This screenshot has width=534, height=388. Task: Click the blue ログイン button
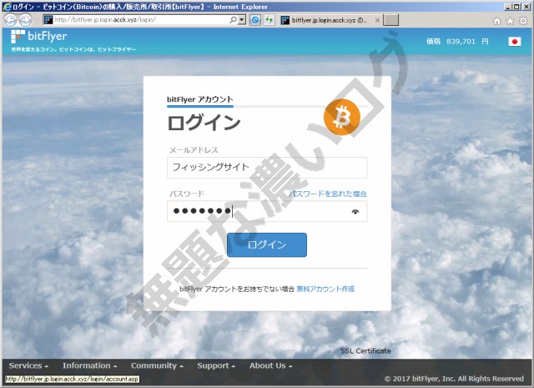click(x=267, y=244)
